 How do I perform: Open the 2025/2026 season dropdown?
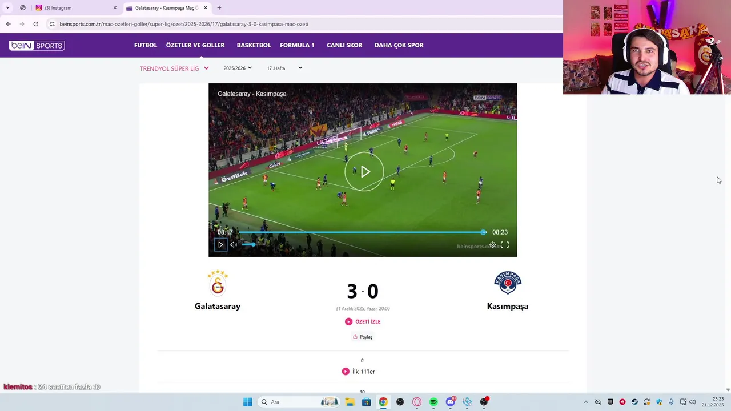[238, 68]
